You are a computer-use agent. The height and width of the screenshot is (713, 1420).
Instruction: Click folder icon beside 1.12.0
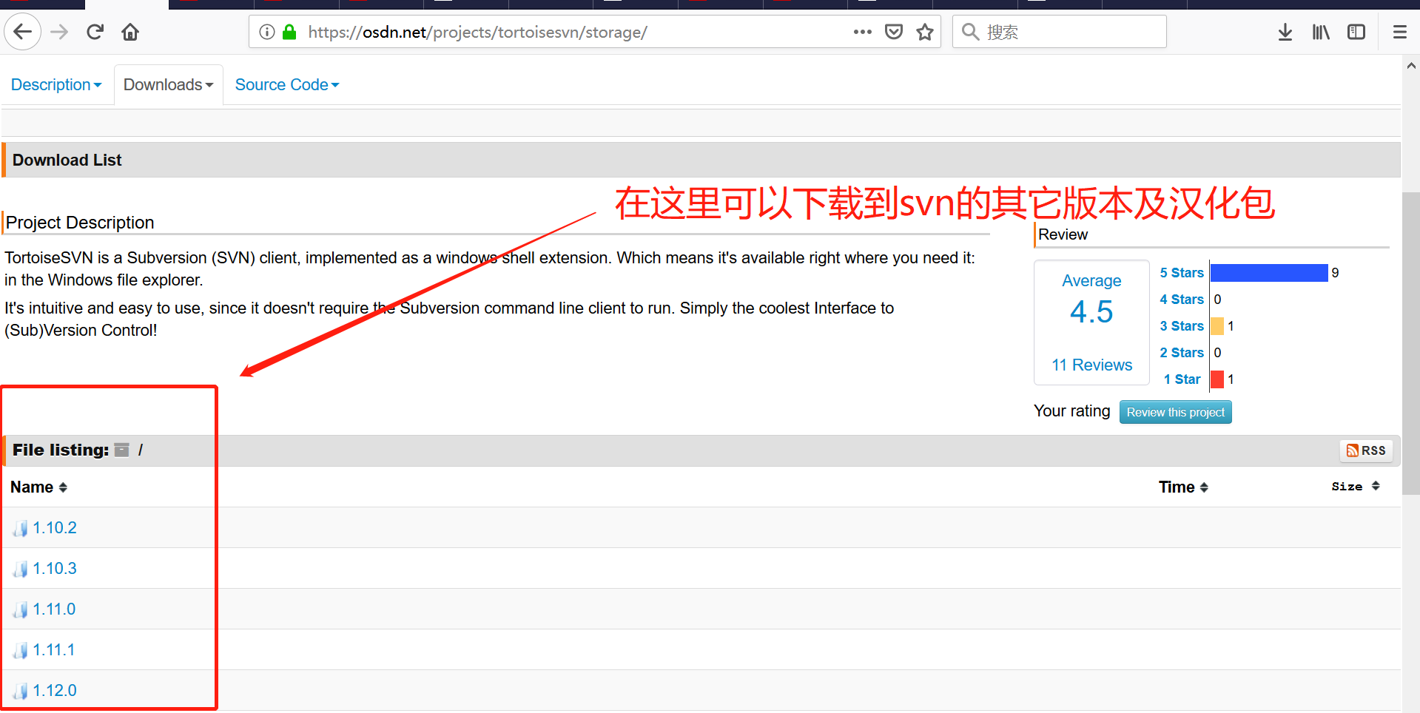[x=21, y=691]
